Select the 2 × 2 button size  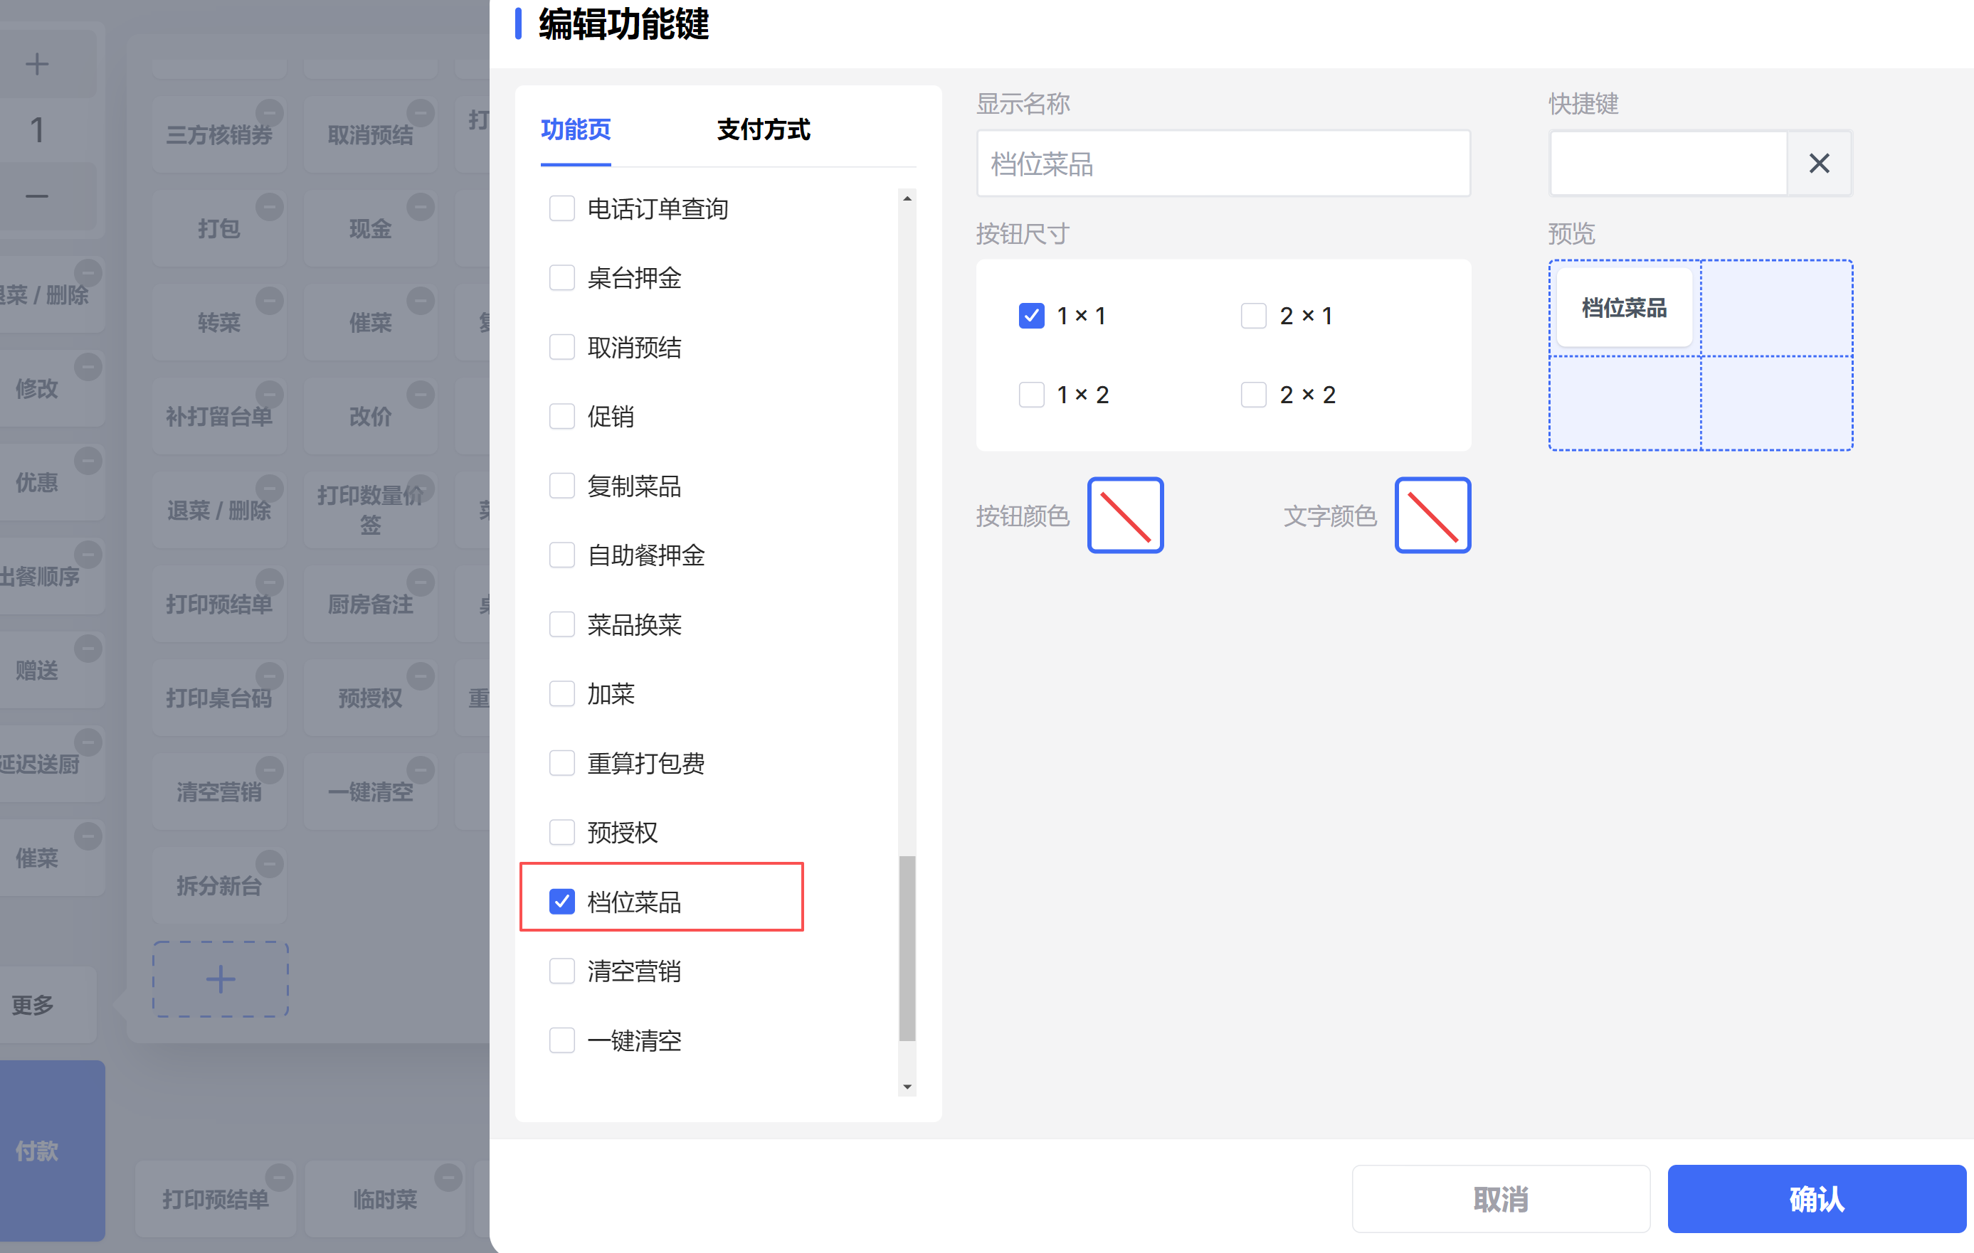click(1253, 395)
